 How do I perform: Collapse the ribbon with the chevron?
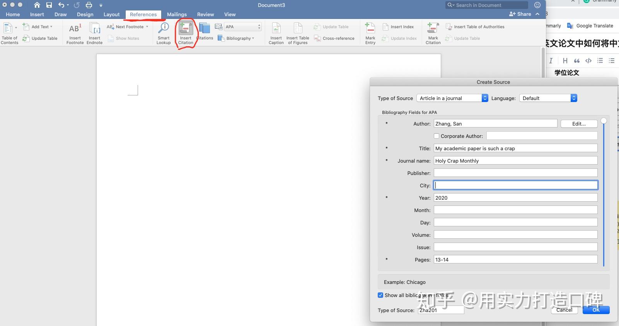[537, 14]
